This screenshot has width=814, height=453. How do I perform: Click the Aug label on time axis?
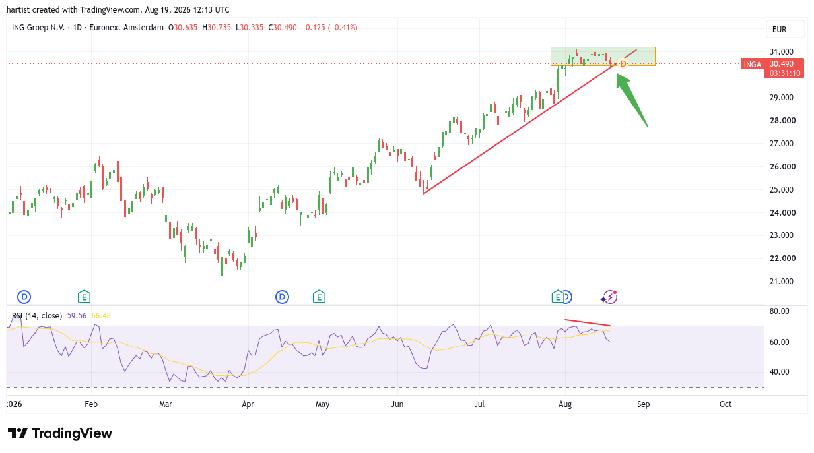click(564, 404)
